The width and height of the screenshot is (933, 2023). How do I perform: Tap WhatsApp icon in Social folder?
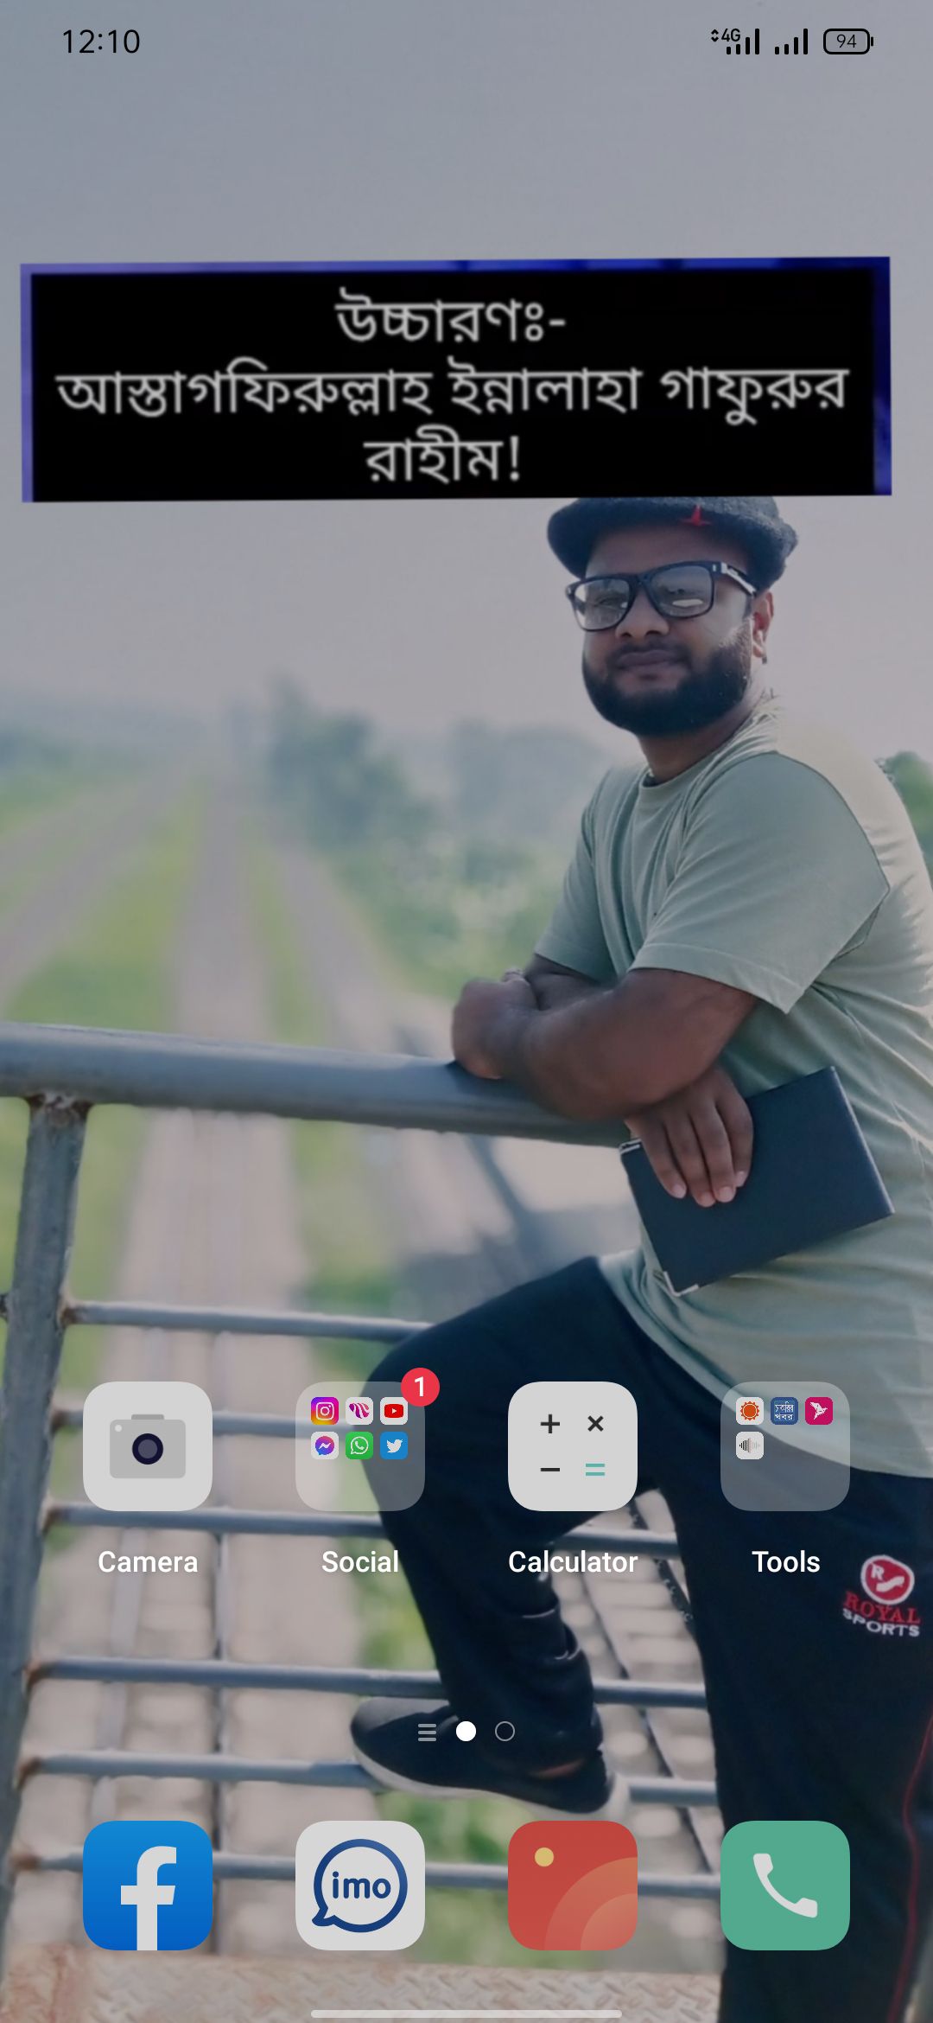click(x=359, y=1445)
